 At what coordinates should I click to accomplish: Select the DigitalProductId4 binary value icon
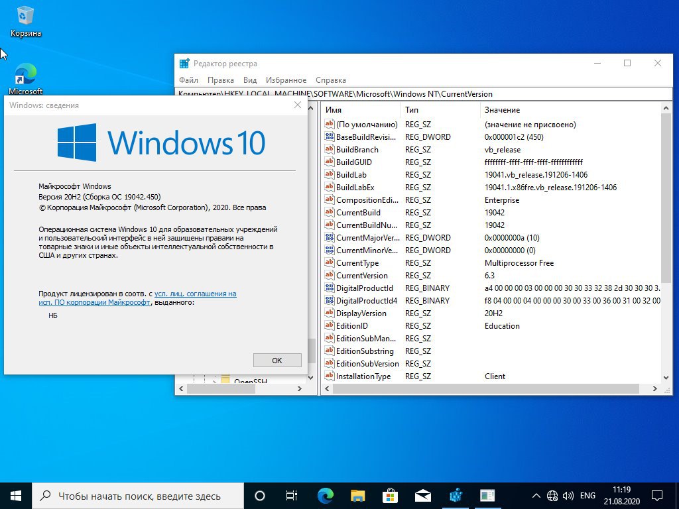329,300
